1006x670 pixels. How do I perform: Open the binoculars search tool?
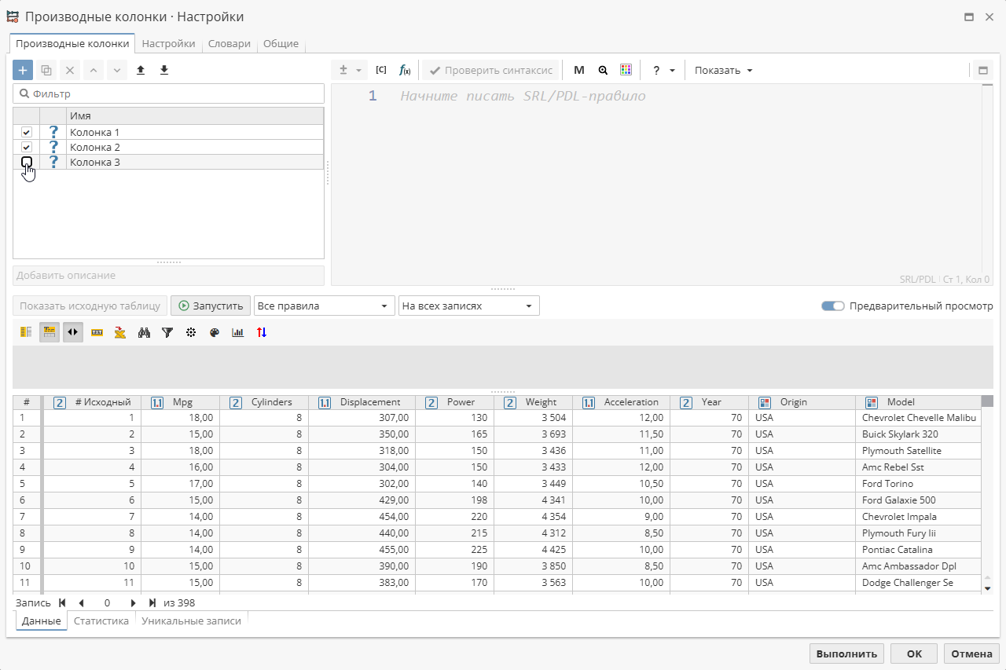(x=144, y=332)
